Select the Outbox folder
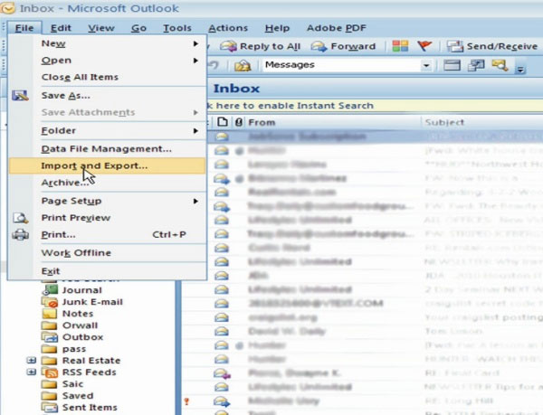The image size is (543, 415). click(82, 337)
